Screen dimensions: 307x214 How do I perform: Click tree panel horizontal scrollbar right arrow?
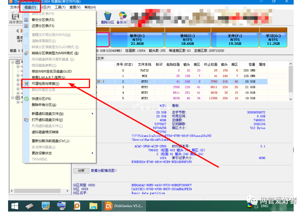[67, 191]
